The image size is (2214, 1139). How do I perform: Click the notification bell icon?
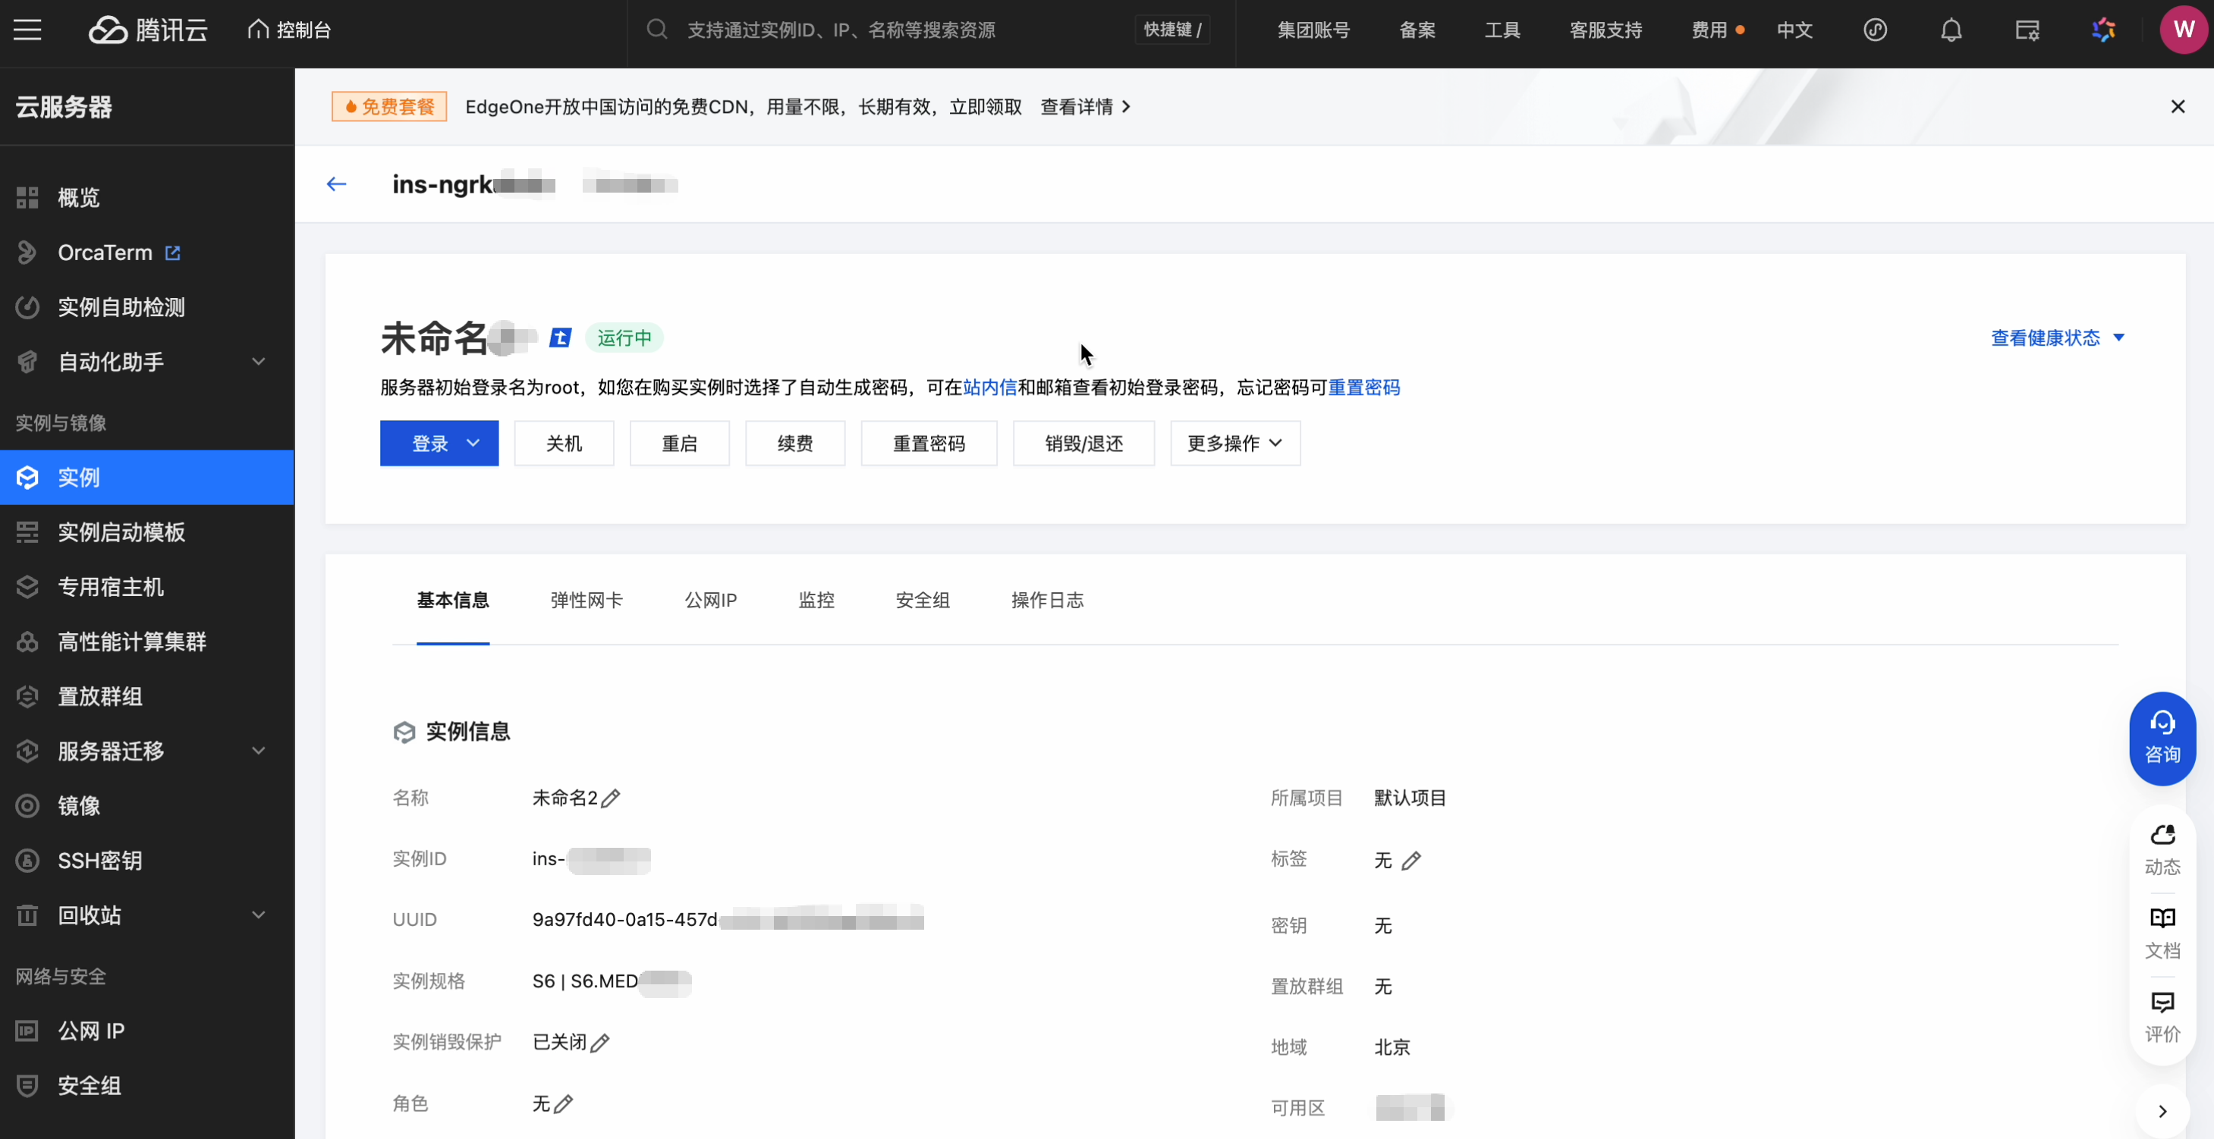(1951, 30)
